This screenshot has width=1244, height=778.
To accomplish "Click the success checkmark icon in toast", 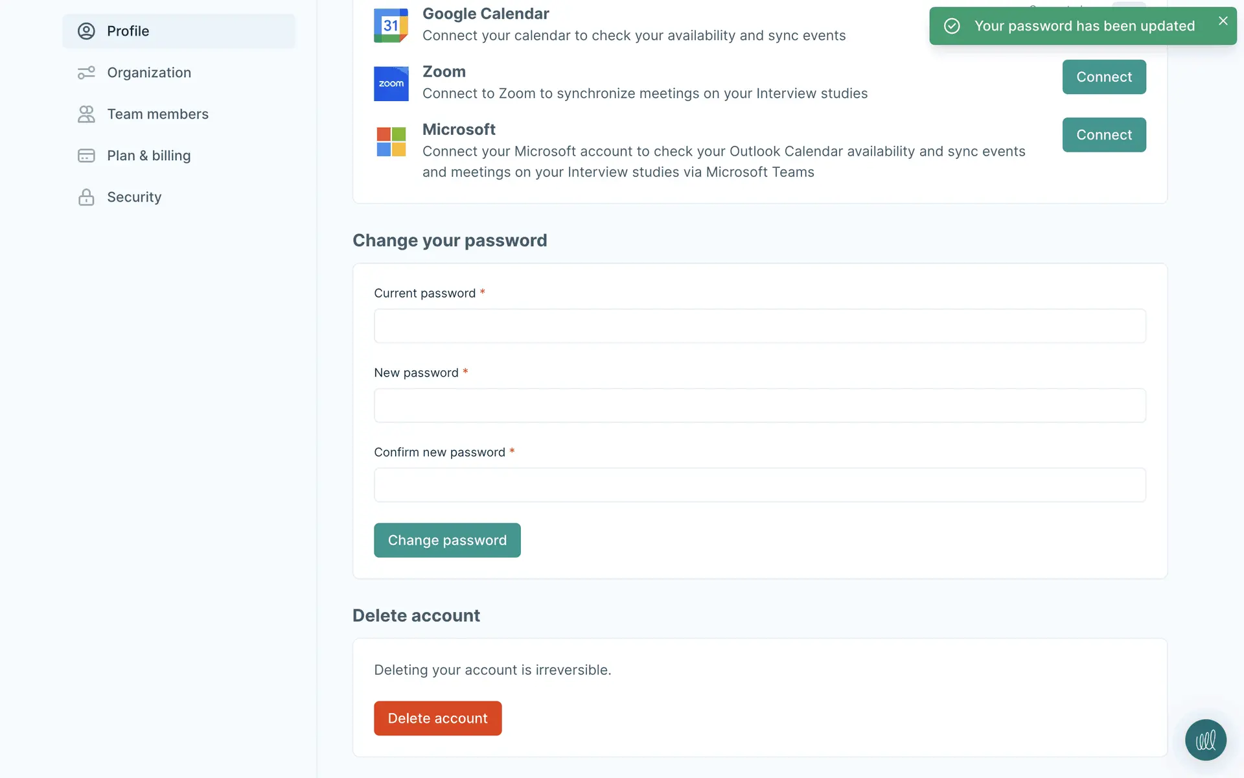I will 952,26.
